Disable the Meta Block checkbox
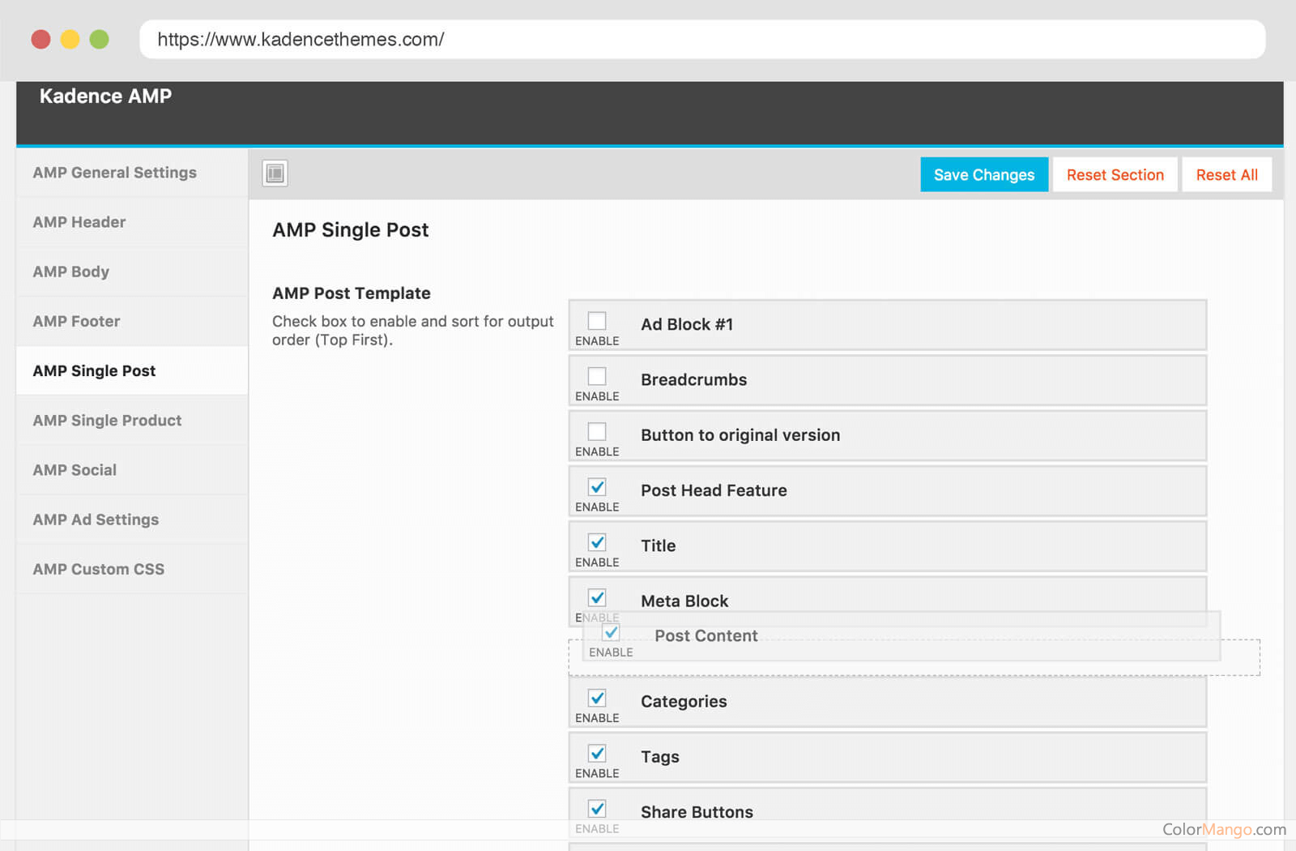The height and width of the screenshot is (851, 1296). pos(597,597)
